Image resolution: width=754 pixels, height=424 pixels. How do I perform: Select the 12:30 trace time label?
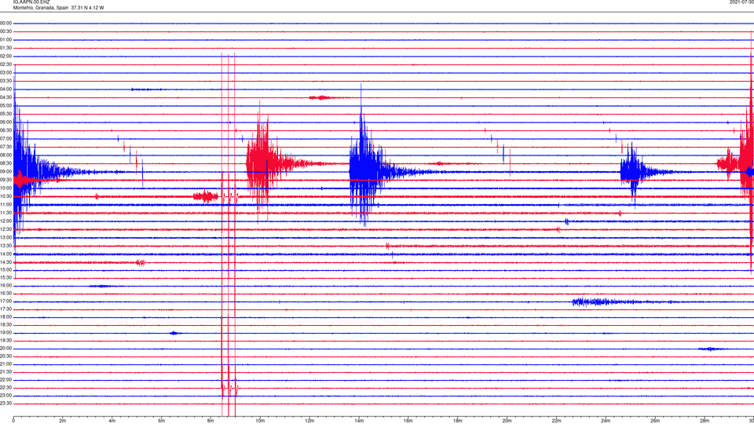click(x=5, y=229)
